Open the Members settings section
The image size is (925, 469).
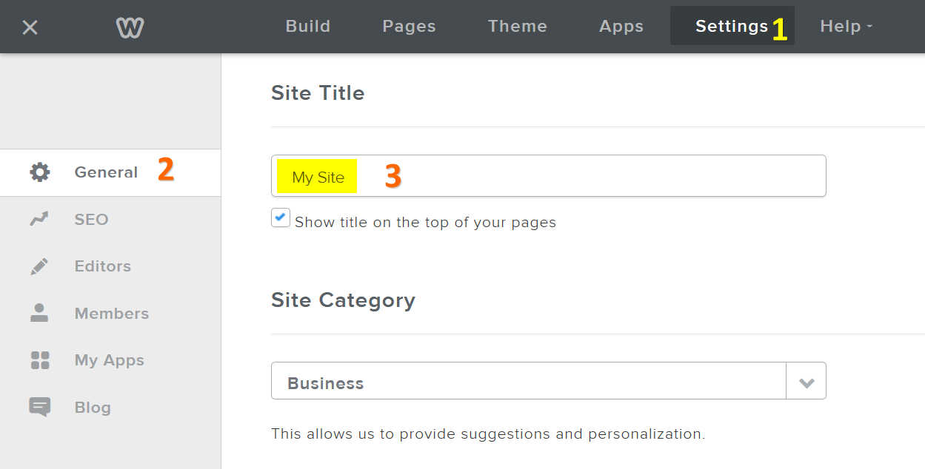(112, 314)
